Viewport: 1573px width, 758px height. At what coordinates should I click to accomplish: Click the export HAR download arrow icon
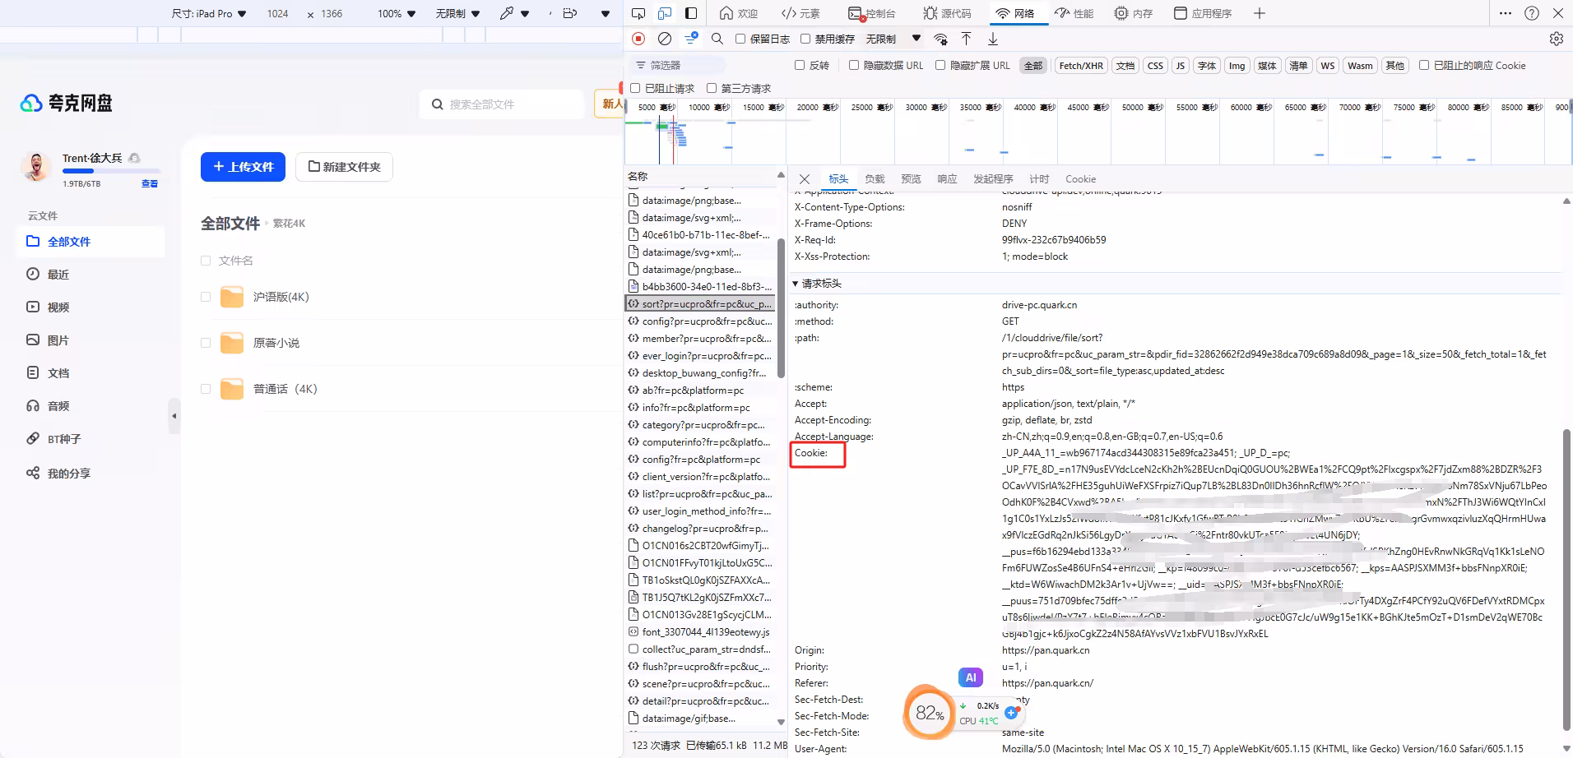pyautogui.click(x=993, y=39)
